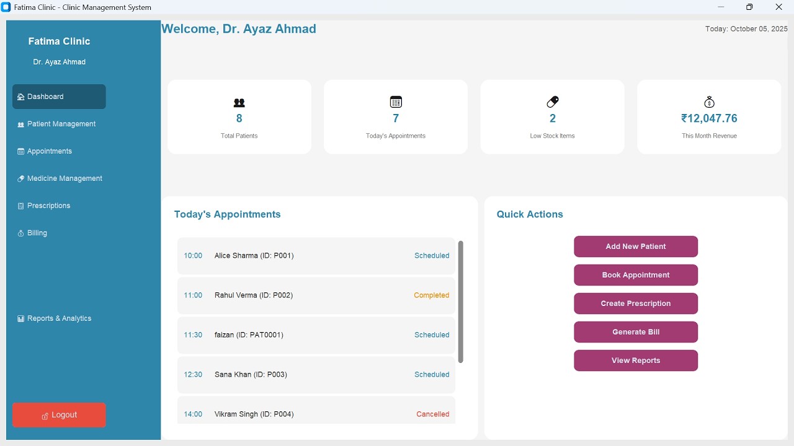The image size is (794, 446).
Task: Click the ₹12,047.76 revenue value
Action: tap(709, 118)
